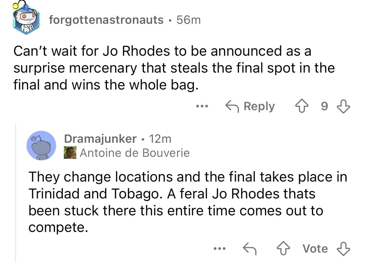Screen dimensions: 366x262
Task: Click the small flair image thumbnail
Action: [70, 153]
